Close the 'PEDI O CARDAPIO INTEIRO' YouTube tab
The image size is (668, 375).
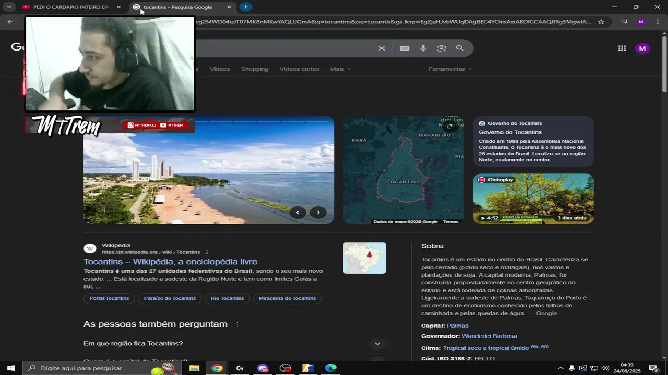(x=119, y=7)
